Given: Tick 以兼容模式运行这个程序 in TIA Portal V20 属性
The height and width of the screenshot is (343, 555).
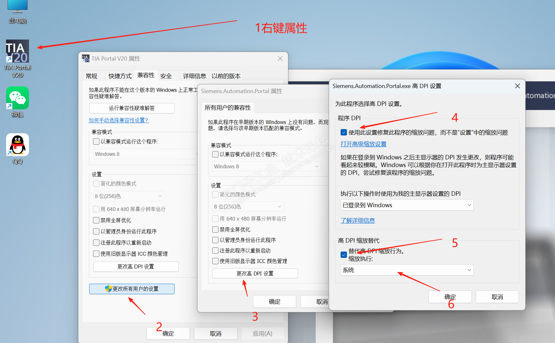Looking at the screenshot, I should coord(96,141).
